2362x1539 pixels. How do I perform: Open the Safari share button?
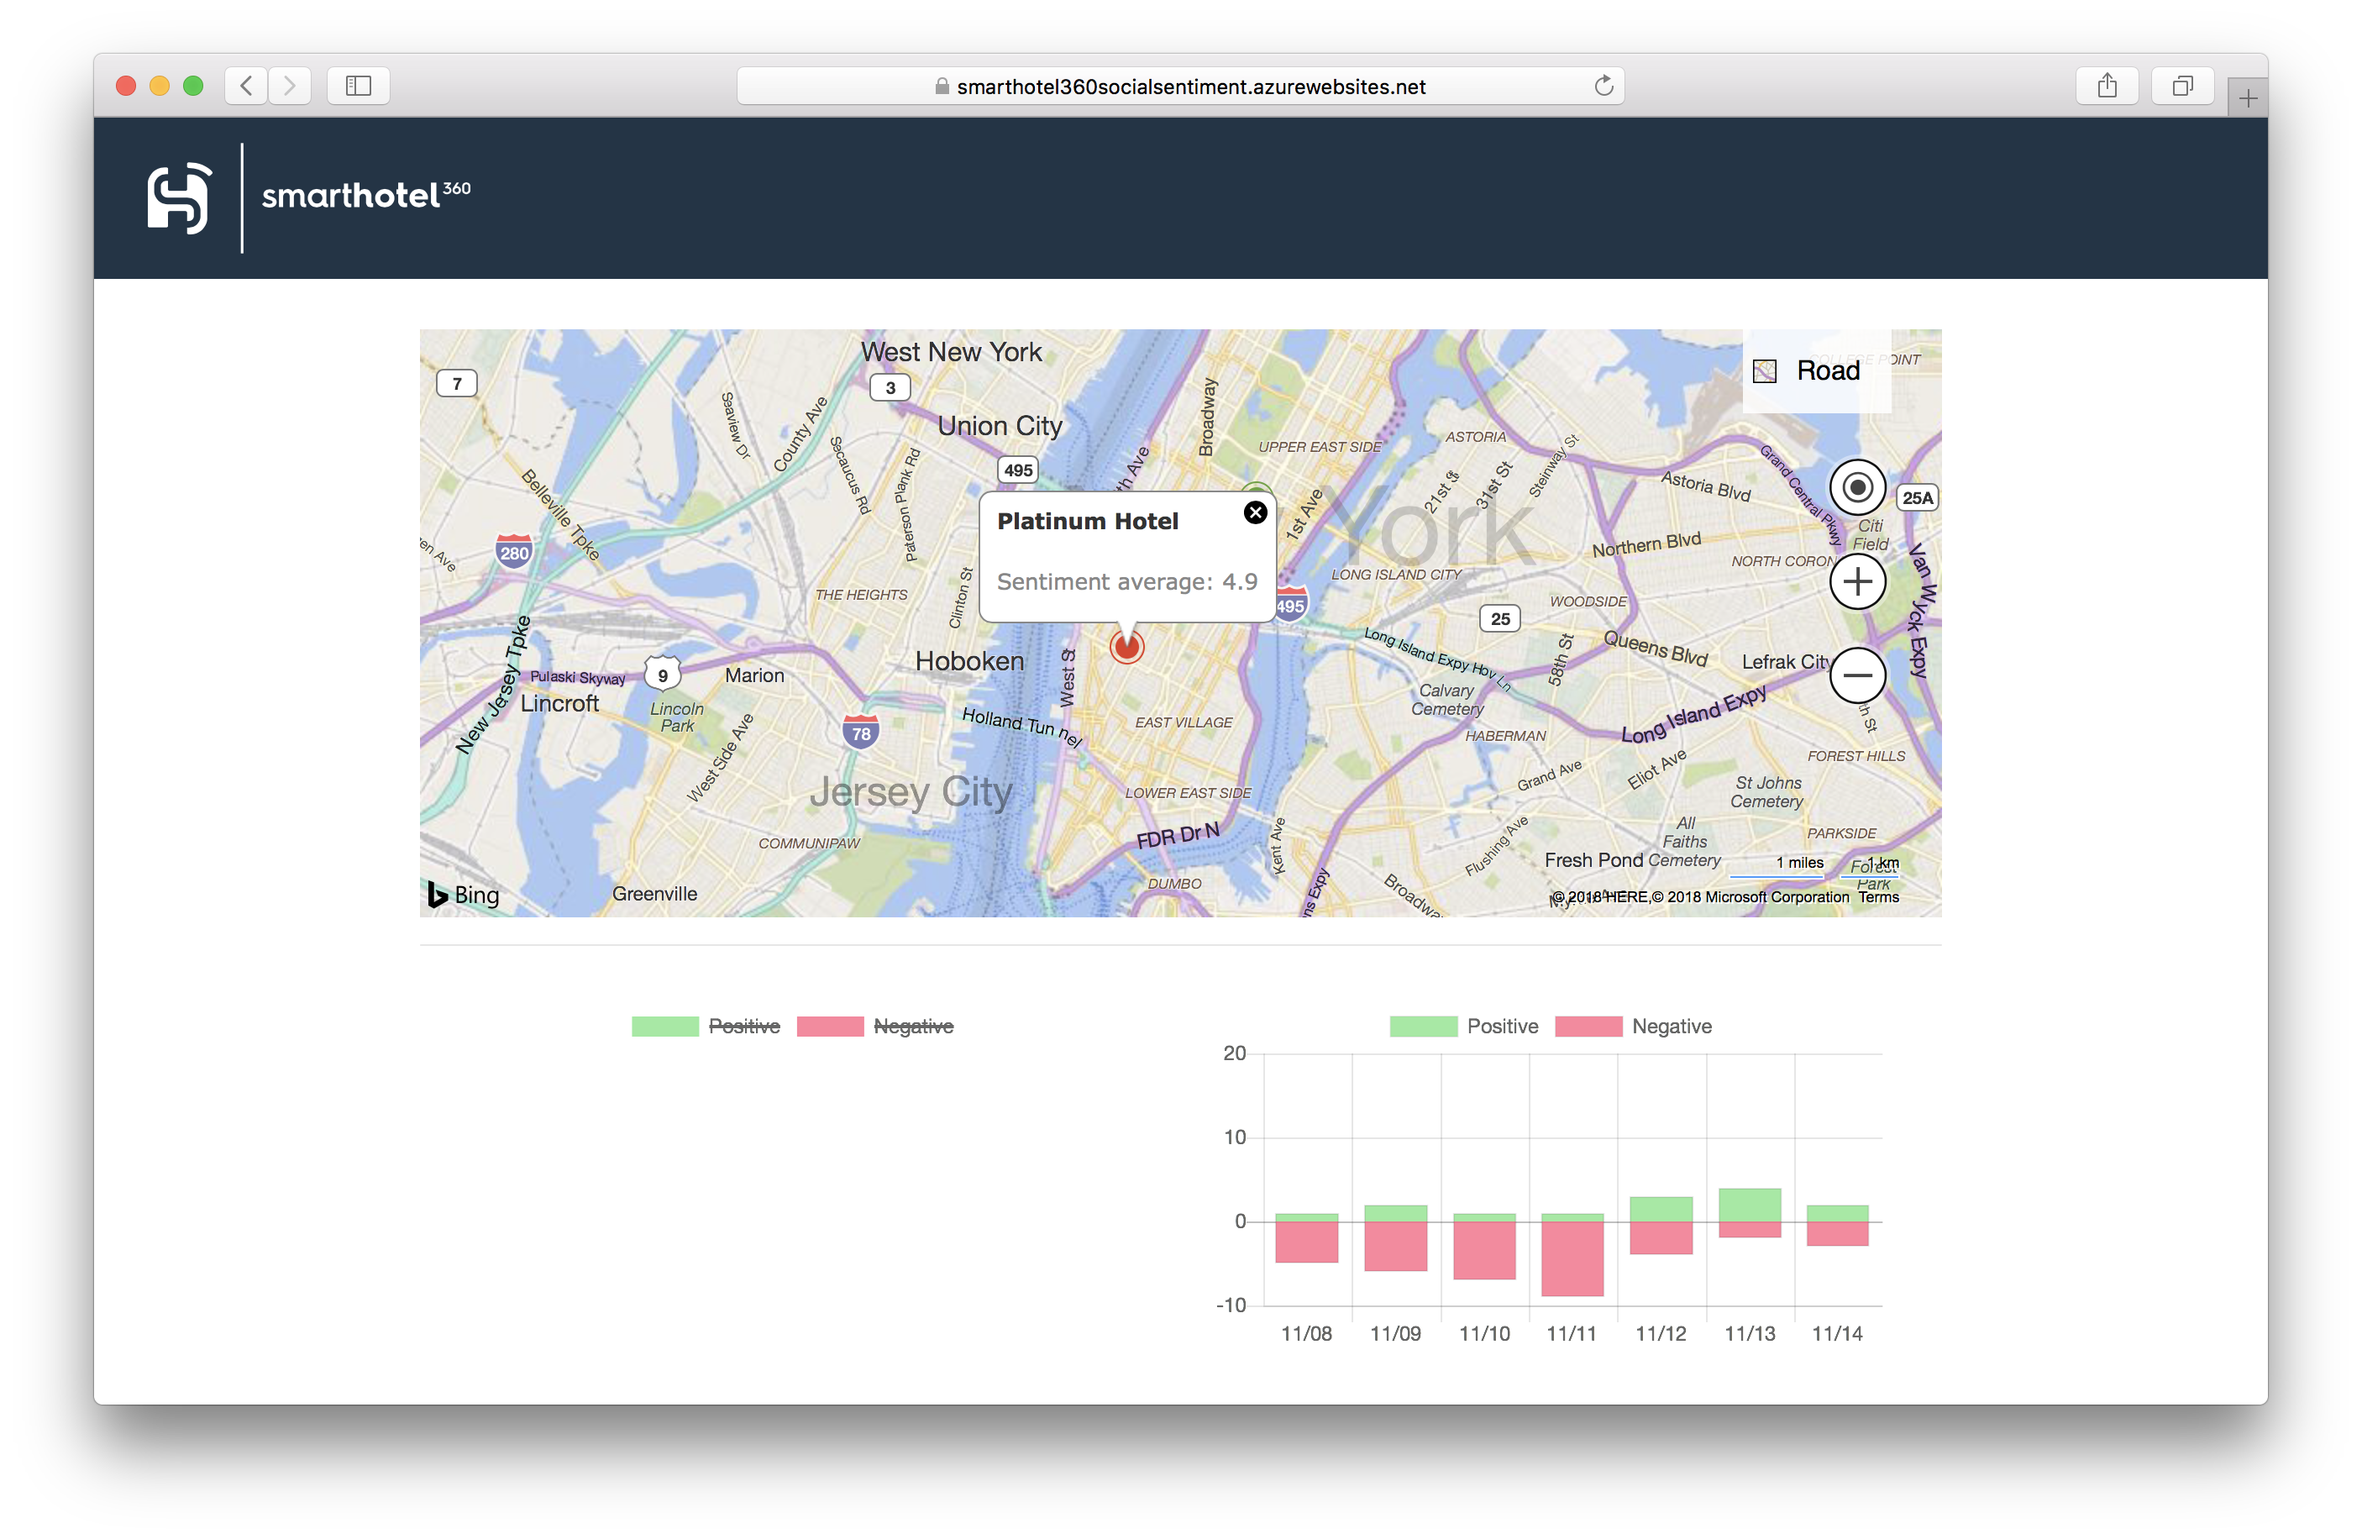click(2107, 87)
